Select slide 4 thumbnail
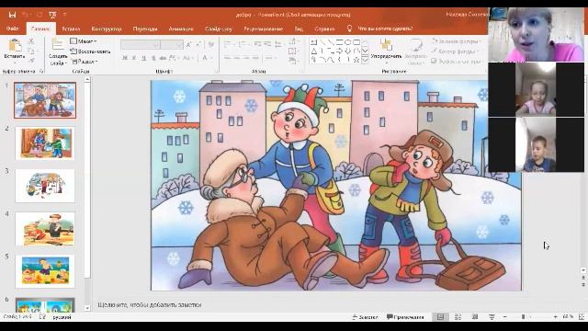588x331 pixels. coord(45,229)
